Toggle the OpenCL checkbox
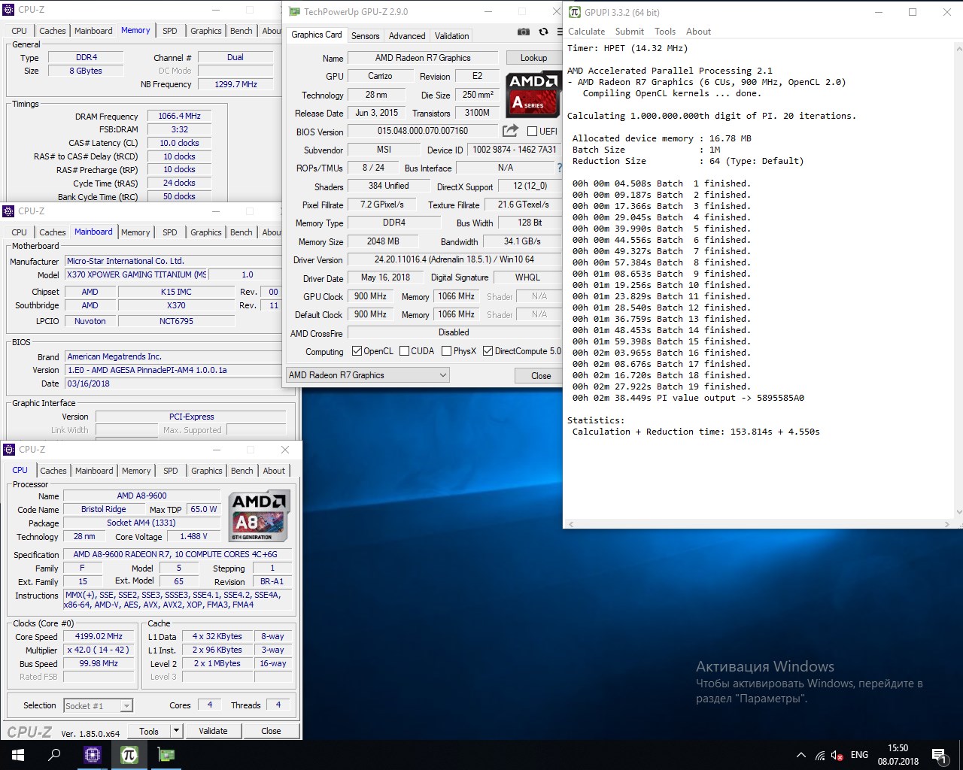 (x=357, y=351)
